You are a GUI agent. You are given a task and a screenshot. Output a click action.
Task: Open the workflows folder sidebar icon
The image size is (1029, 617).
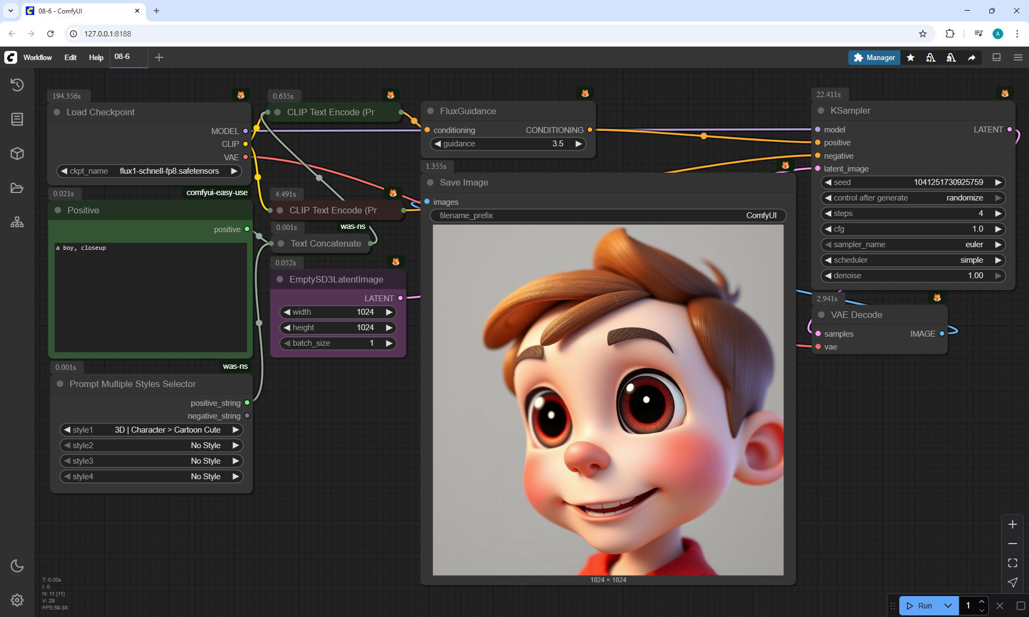tap(17, 188)
